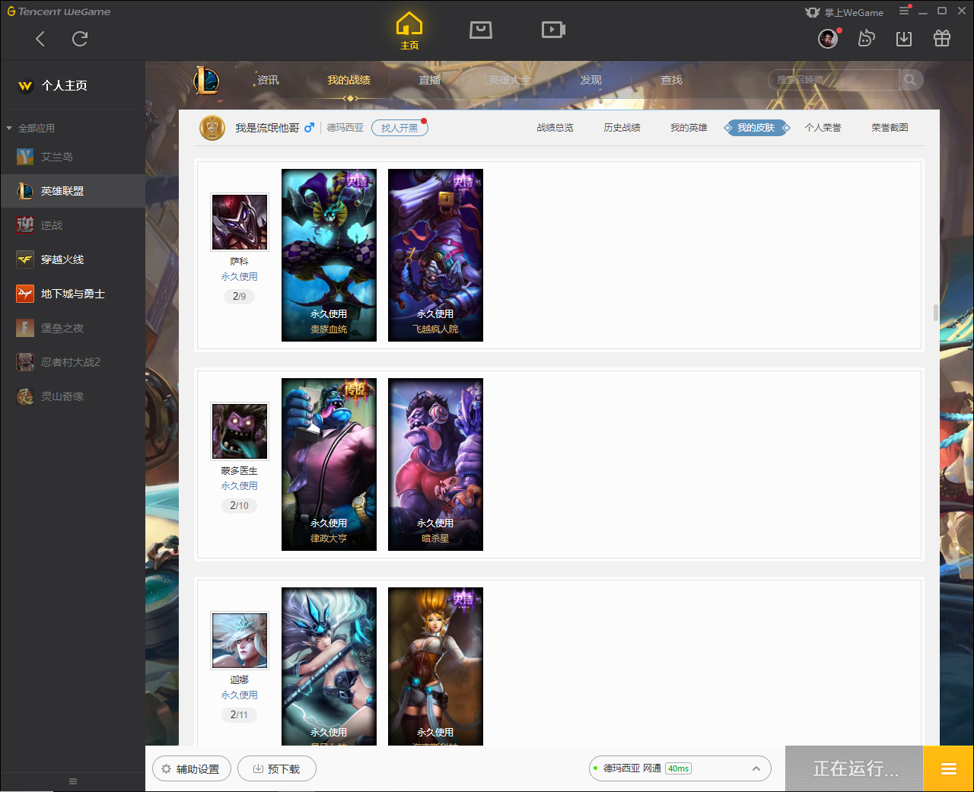Click the 德玛西亚 server label
Image resolution: width=974 pixels, height=792 pixels.
coord(345,128)
